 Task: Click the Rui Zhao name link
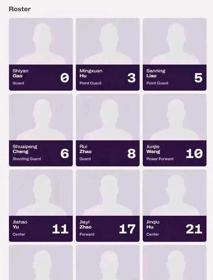[85, 149]
